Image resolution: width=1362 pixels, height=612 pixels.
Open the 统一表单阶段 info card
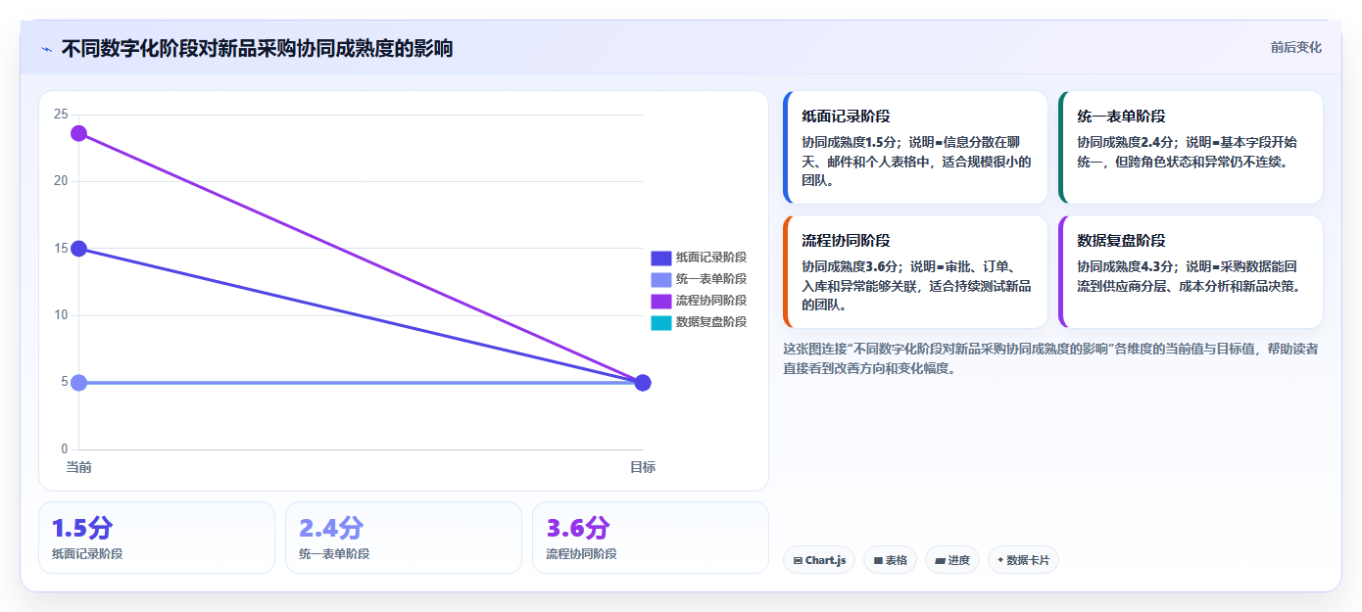[x=1191, y=147]
